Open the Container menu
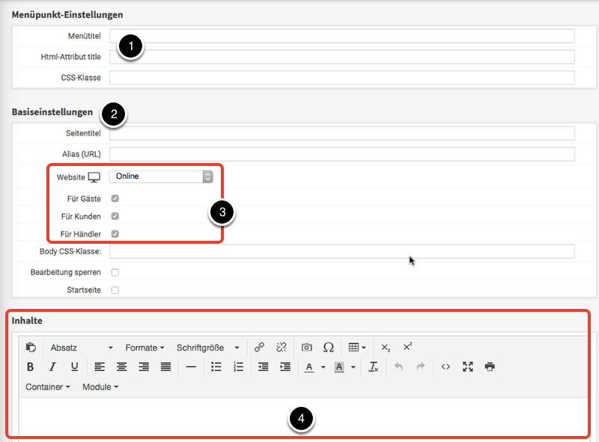This screenshot has height=442, width=599. tap(47, 387)
